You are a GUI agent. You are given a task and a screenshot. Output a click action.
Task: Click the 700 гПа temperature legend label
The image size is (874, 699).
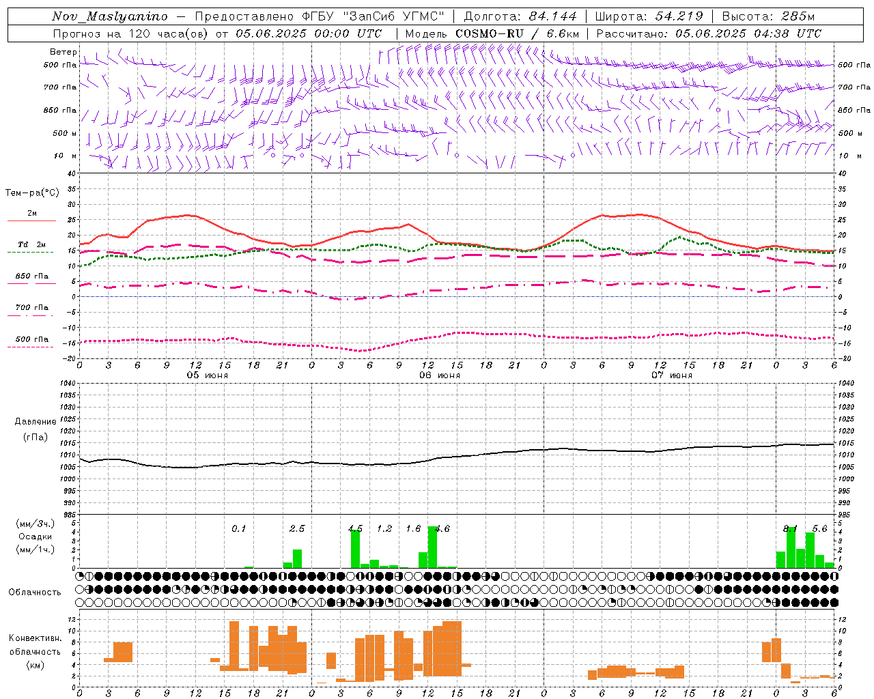pos(32,308)
